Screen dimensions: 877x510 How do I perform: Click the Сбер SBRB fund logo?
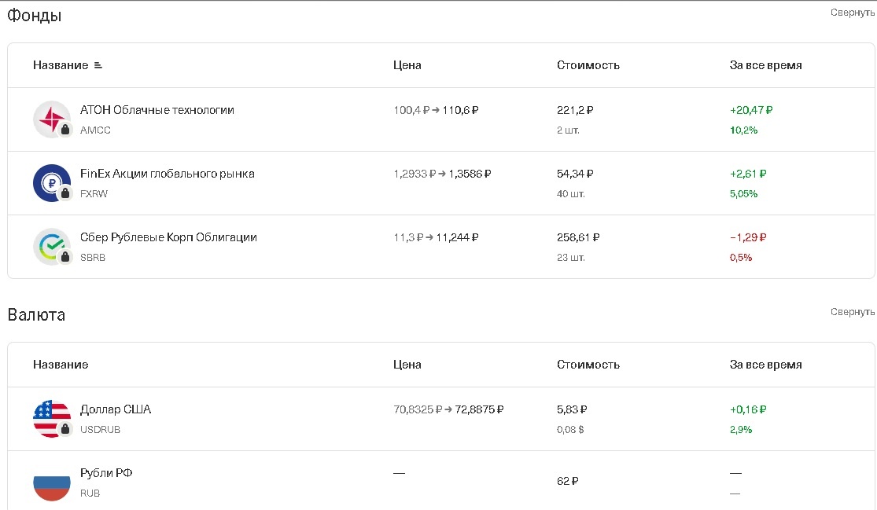click(52, 247)
